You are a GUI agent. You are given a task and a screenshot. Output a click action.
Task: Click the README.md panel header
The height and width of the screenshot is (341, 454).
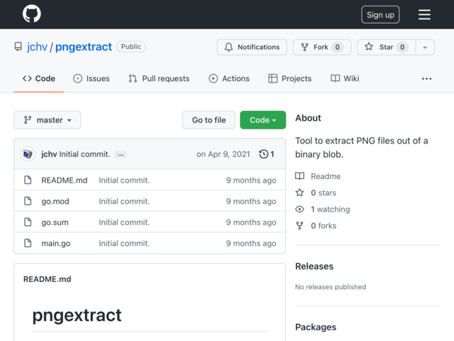click(x=48, y=279)
